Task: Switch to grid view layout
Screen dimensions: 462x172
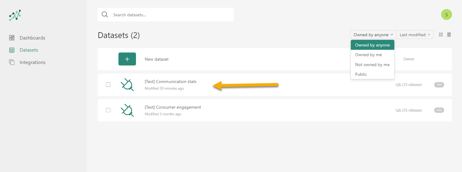Action: tap(441, 35)
